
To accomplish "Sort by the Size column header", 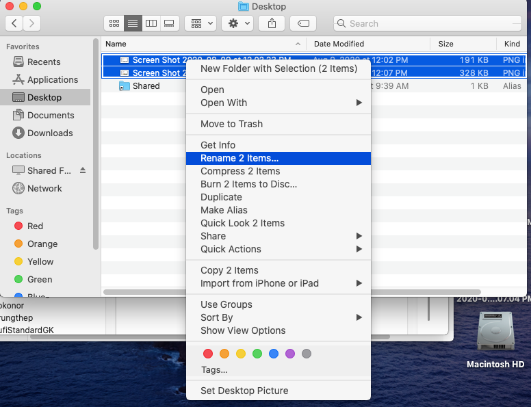I will click(x=463, y=44).
